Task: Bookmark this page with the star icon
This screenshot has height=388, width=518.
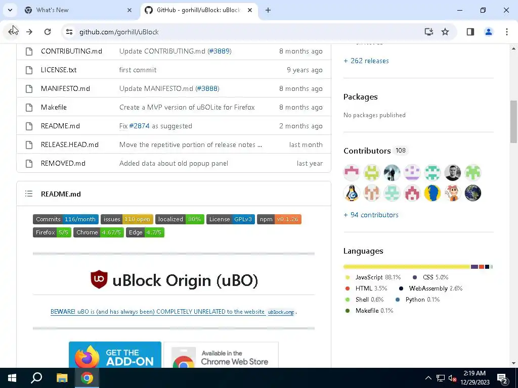Action: coord(445,32)
